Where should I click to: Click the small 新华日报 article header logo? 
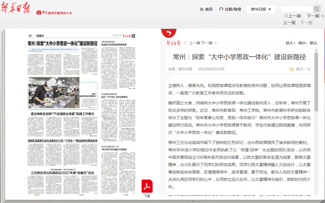[176, 42]
